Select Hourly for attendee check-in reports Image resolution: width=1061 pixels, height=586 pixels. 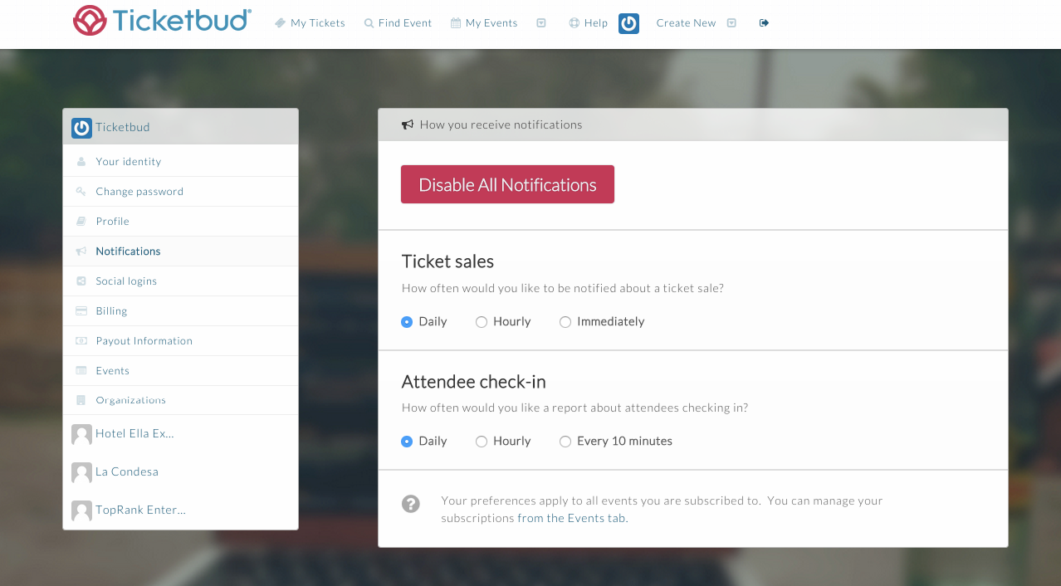[x=482, y=442]
